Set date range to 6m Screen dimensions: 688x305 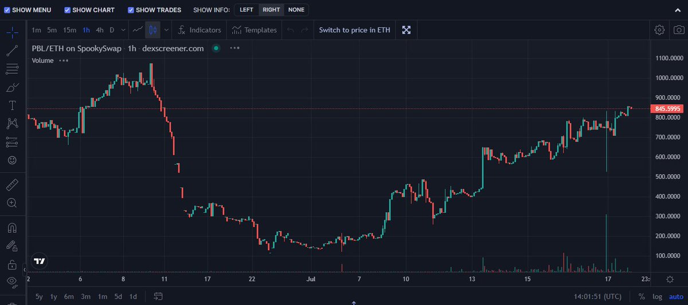click(x=69, y=296)
